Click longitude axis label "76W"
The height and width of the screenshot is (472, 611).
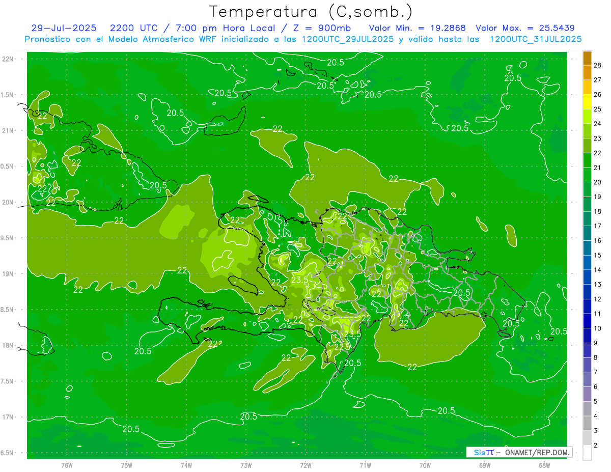(67, 465)
